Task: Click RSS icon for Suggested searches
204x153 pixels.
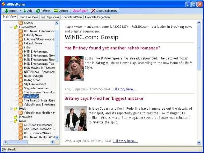Action: 20,88
